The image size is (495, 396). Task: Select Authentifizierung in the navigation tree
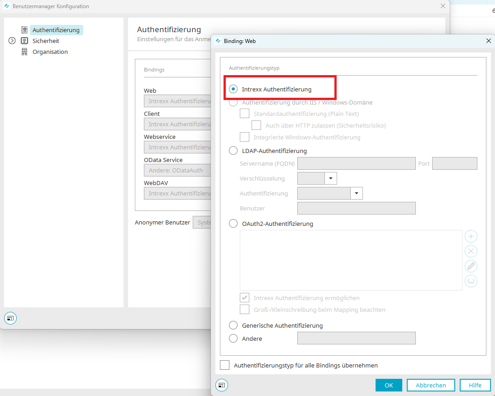tap(56, 30)
